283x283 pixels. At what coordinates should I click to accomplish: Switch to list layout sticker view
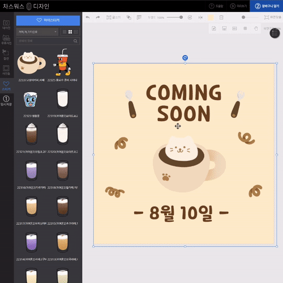(x=76, y=32)
